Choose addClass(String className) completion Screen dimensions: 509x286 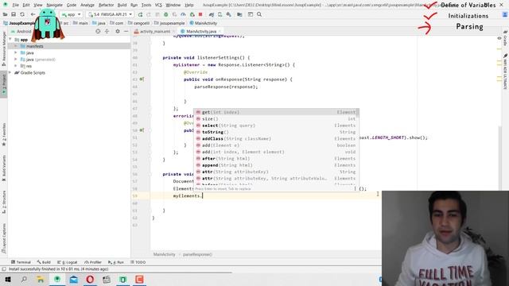(276, 139)
